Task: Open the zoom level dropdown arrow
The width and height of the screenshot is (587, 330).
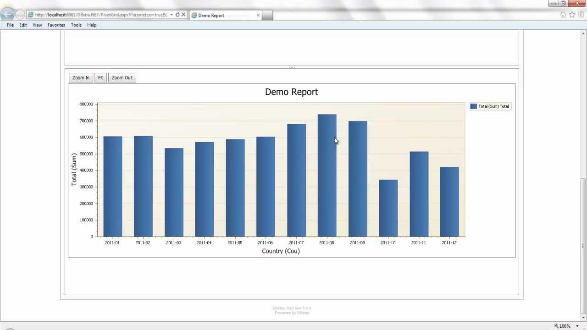Action: coord(577,326)
